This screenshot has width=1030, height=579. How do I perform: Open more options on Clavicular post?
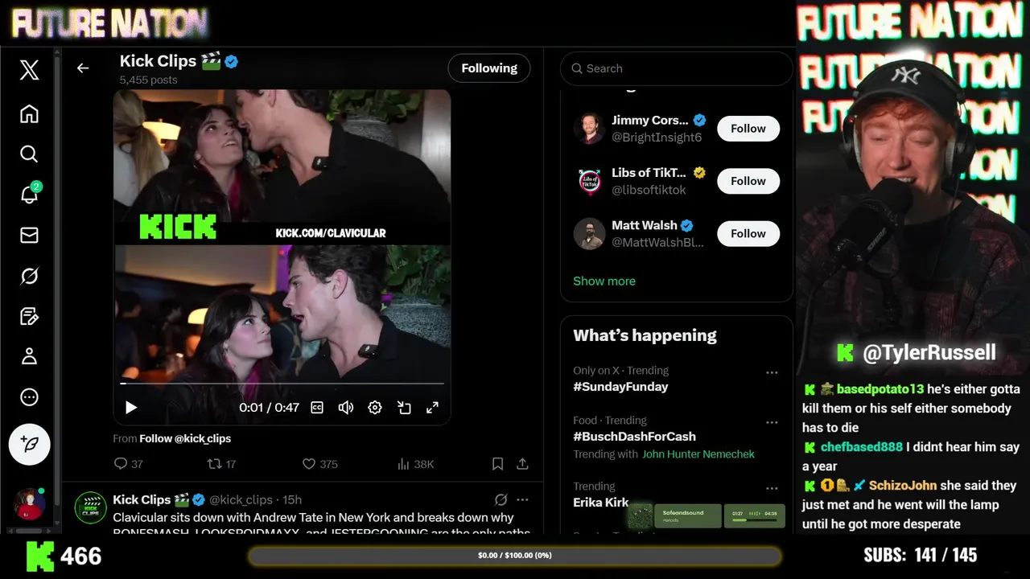coord(522,499)
